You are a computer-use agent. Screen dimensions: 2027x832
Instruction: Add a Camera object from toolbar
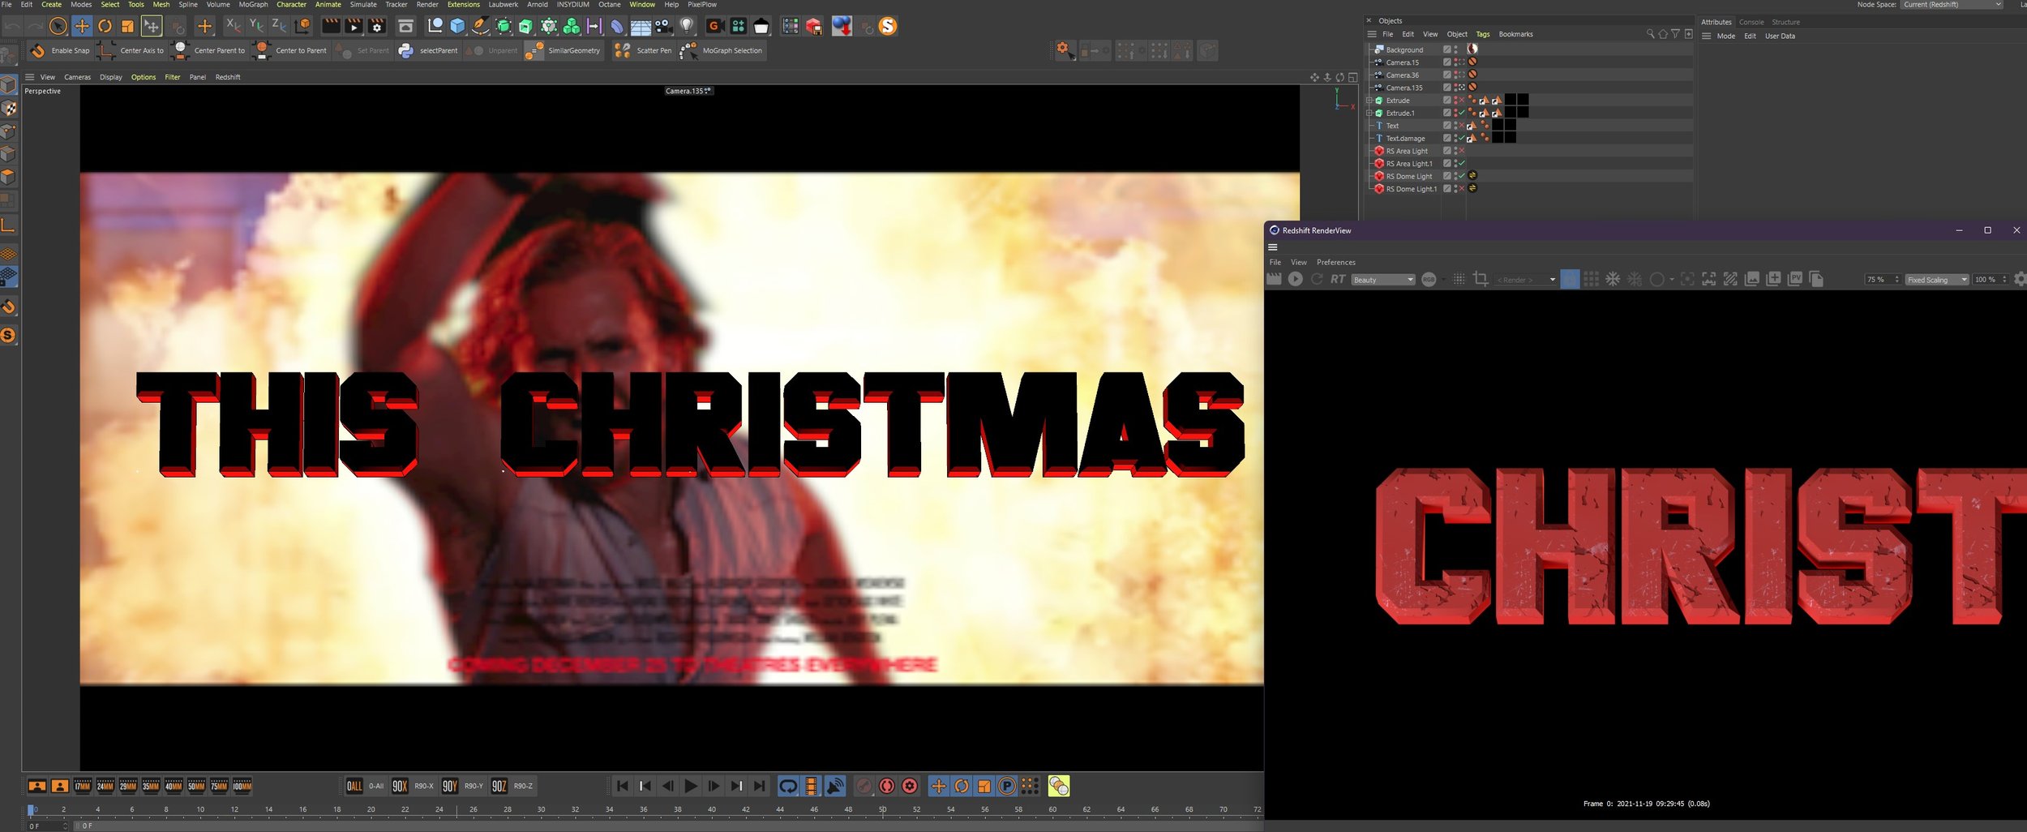(664, 26)
